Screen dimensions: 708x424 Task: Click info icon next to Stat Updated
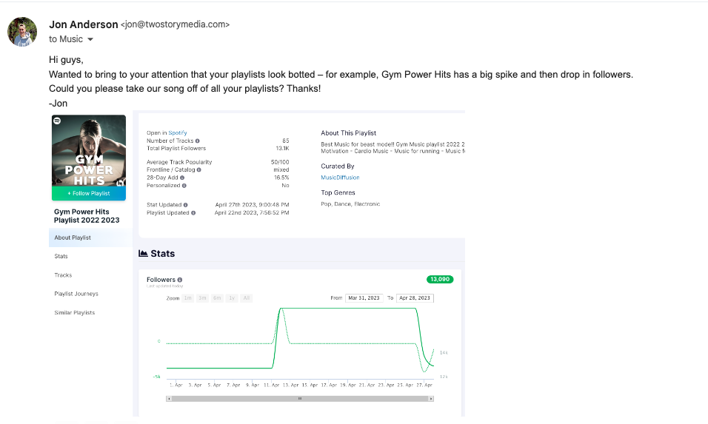click(x=186, y=205)
